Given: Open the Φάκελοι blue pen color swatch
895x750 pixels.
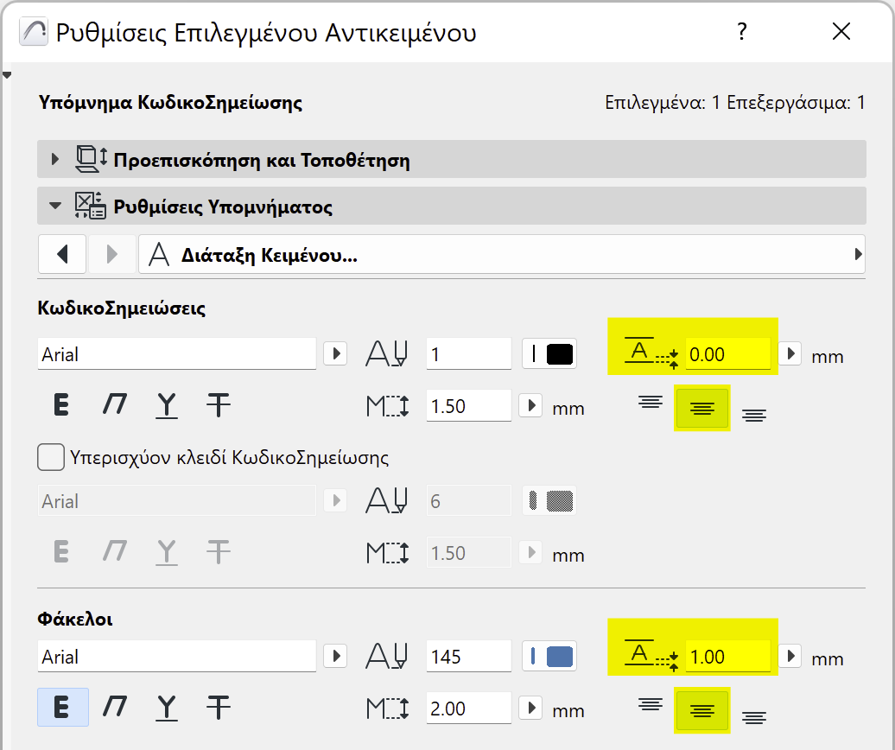Looking at the screenshot, I should 550,657.
